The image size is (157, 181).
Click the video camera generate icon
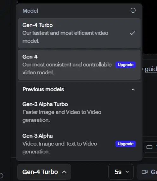145,172
